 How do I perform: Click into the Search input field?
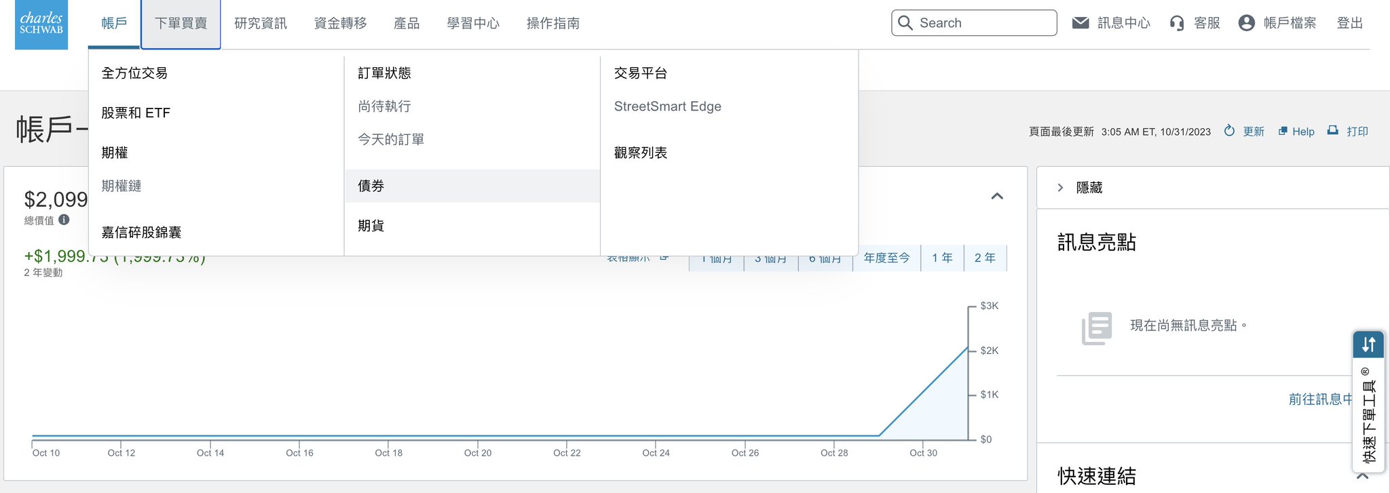point(983,23)
